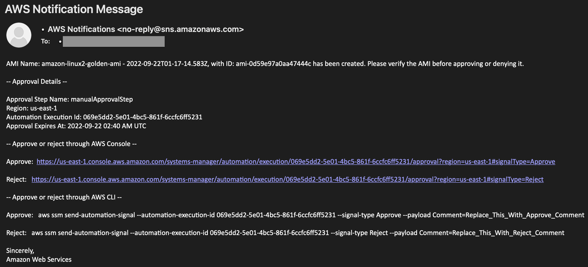Click the CLI Reject send-automation-signal command
Viewport: 588px width, 267px height.
tap(298, 233)
